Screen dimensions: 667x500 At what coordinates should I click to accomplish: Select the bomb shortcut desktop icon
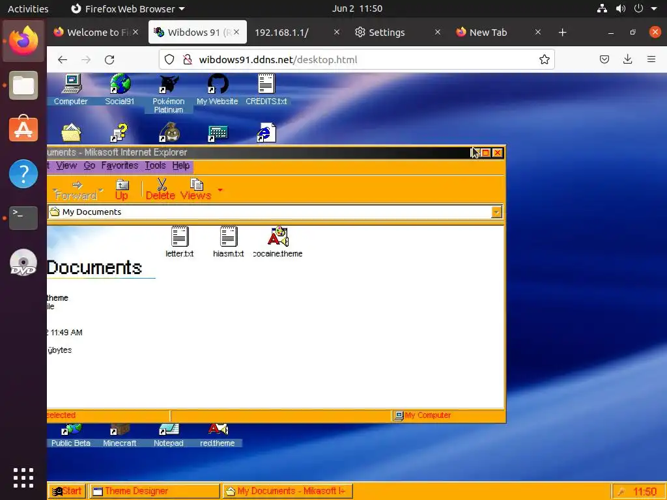point(169,133)
